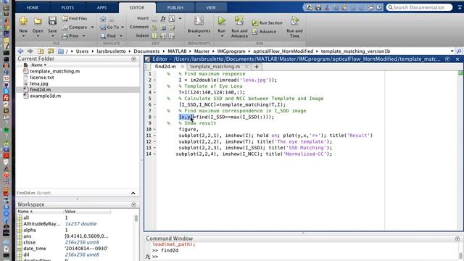464x261 pixels.
Task: Click the Open folder icon
Action: (38, 21)
